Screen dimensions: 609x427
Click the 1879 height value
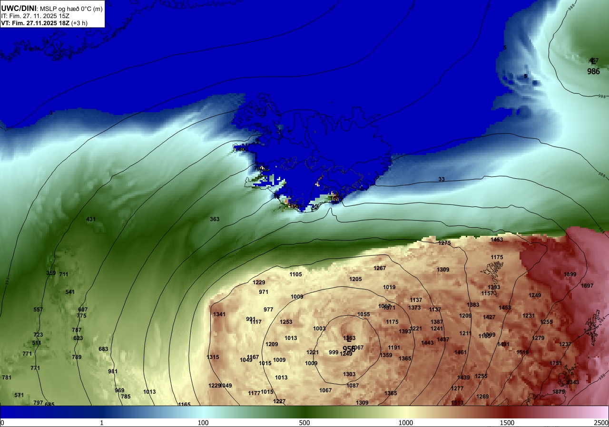(x=559, y=392)
